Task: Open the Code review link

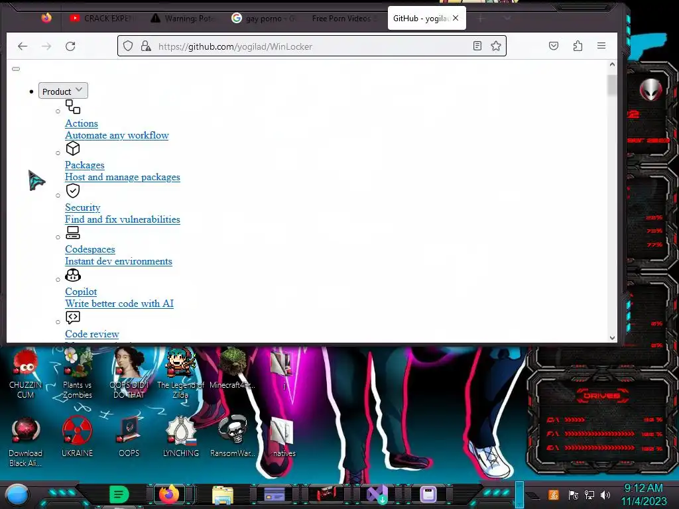Action: pyautogui.click(x=92, y=334)
